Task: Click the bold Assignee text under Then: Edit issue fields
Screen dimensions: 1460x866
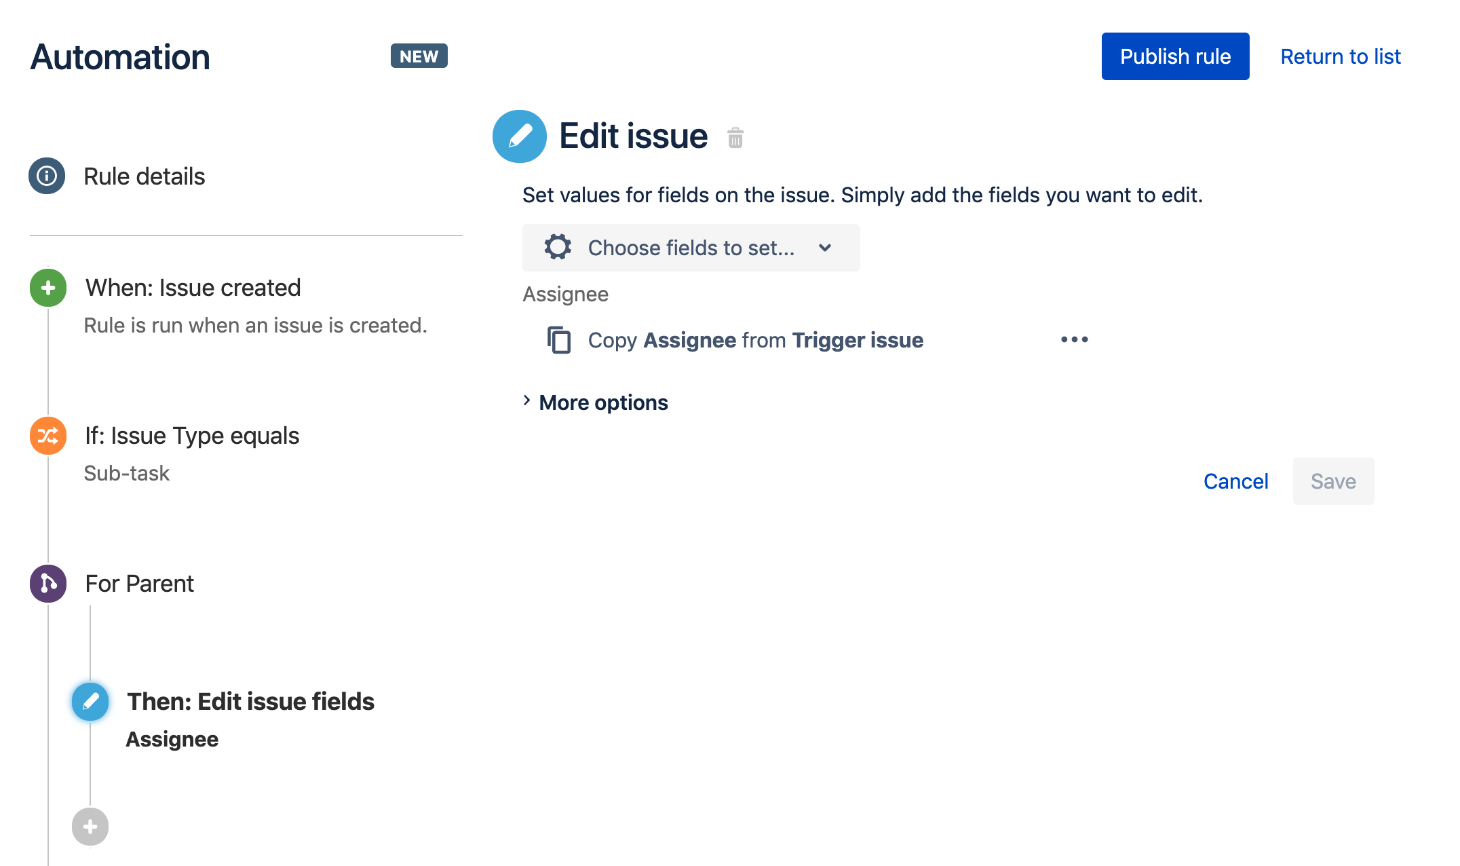Action: (172, 739)
